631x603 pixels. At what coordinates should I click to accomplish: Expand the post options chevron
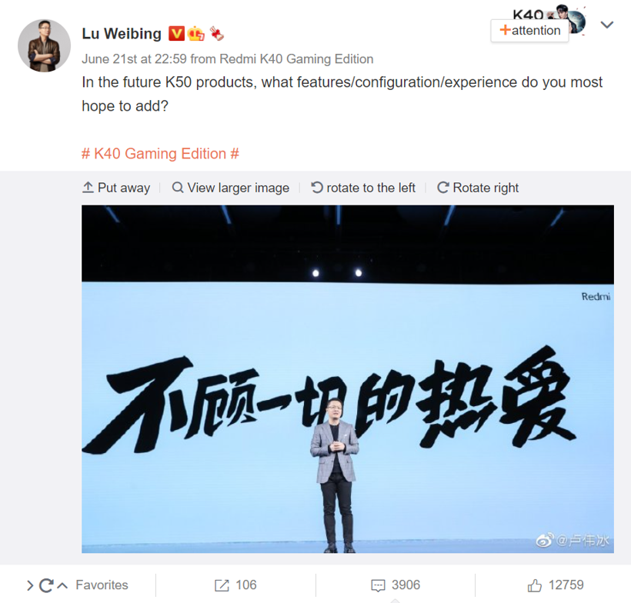[x=607, y=25]
